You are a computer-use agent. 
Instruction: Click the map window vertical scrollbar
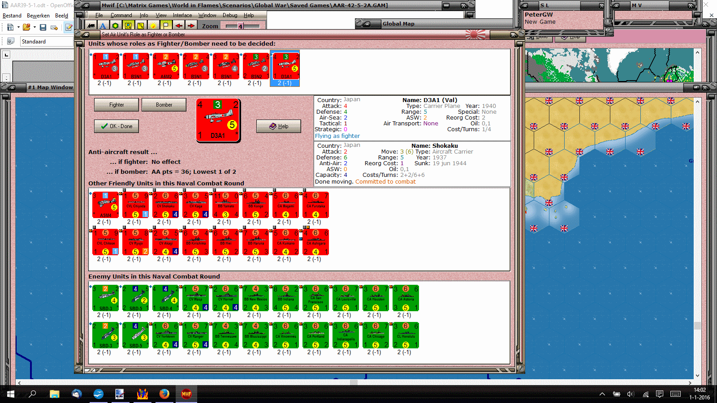point(697,238)
